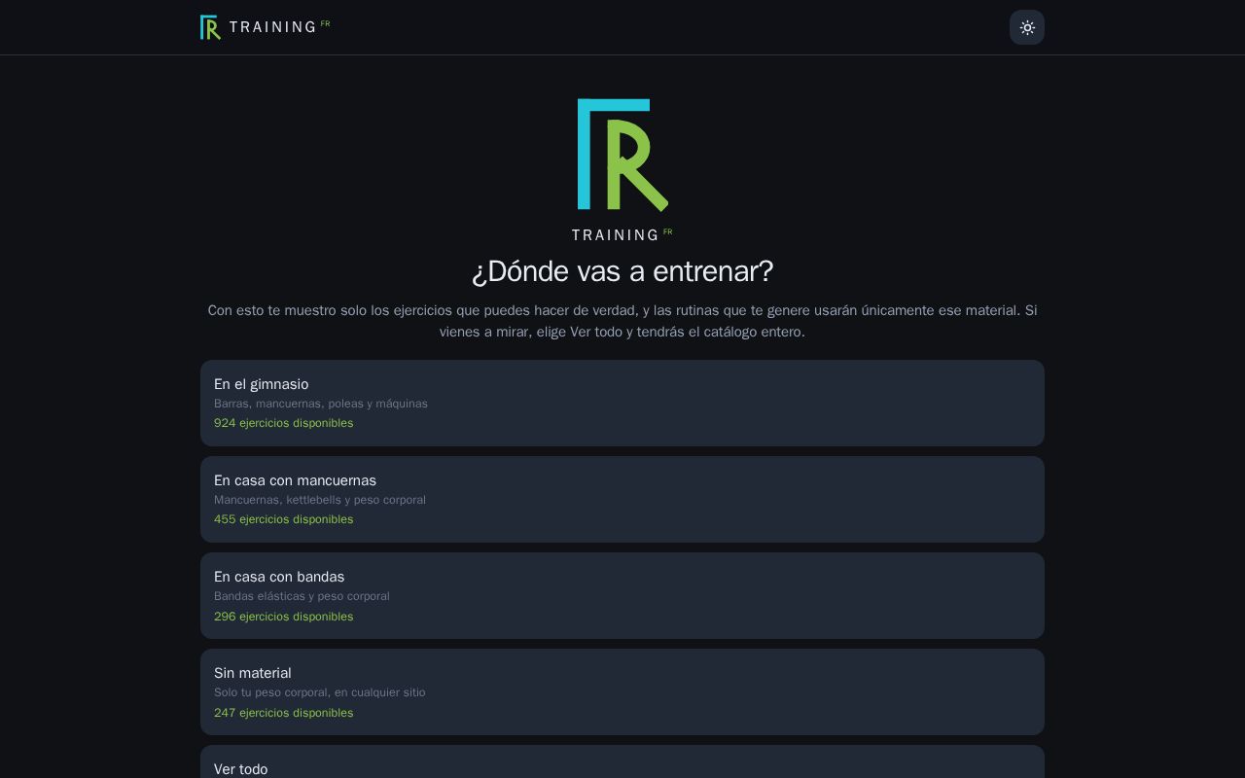The height and width of the screenshot is (778, 1245).
Task: Click the intro paragraph starting 'Con esto te muestro'
Action: 622,321
